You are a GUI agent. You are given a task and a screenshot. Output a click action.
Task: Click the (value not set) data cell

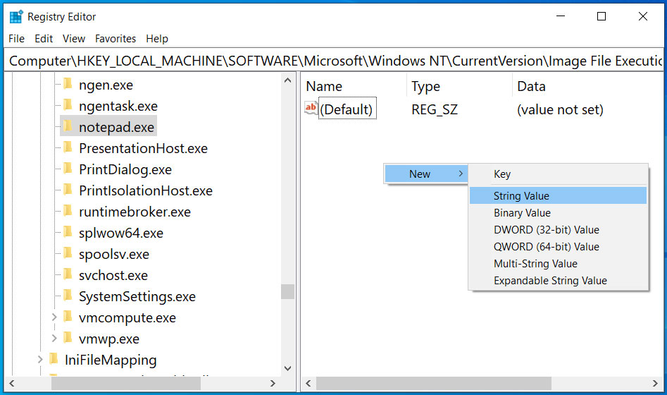tap(560, 109)
